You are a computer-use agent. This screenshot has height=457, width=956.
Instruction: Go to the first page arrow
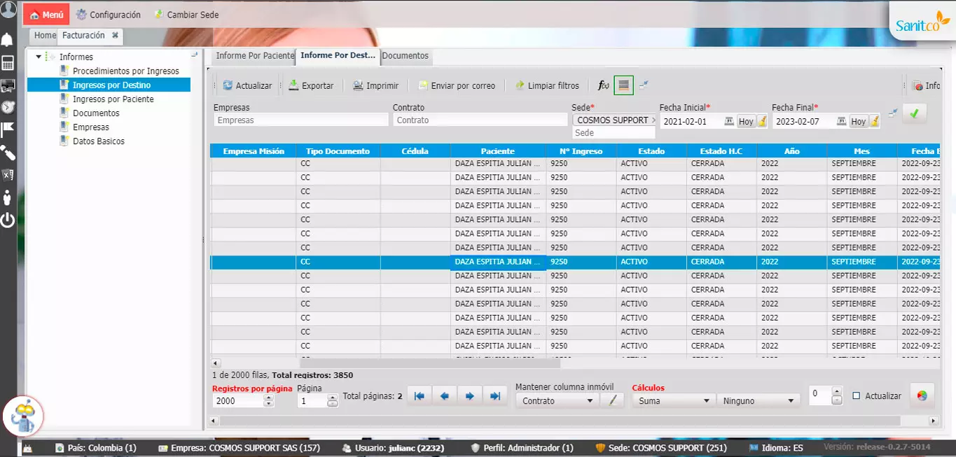(x=419, y=396)
